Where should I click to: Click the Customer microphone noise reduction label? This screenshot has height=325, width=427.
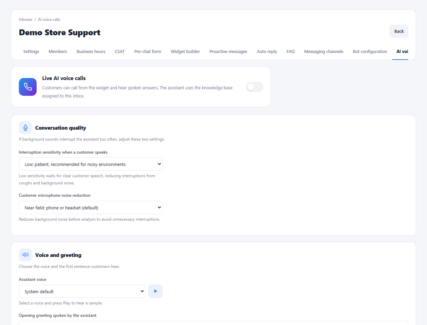click(55, 195)
